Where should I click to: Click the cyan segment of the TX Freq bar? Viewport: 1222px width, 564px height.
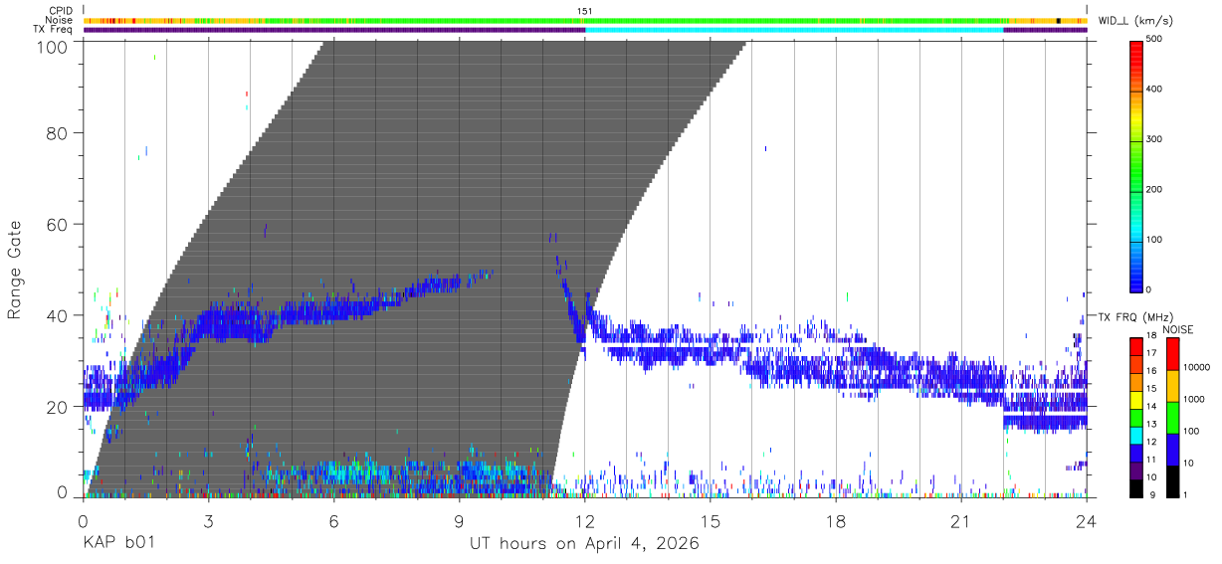(794, 30)
